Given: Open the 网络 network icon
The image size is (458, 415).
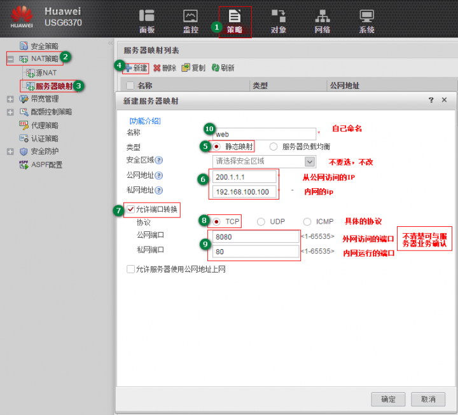Looking at the screenshot, I should [322, 17].
